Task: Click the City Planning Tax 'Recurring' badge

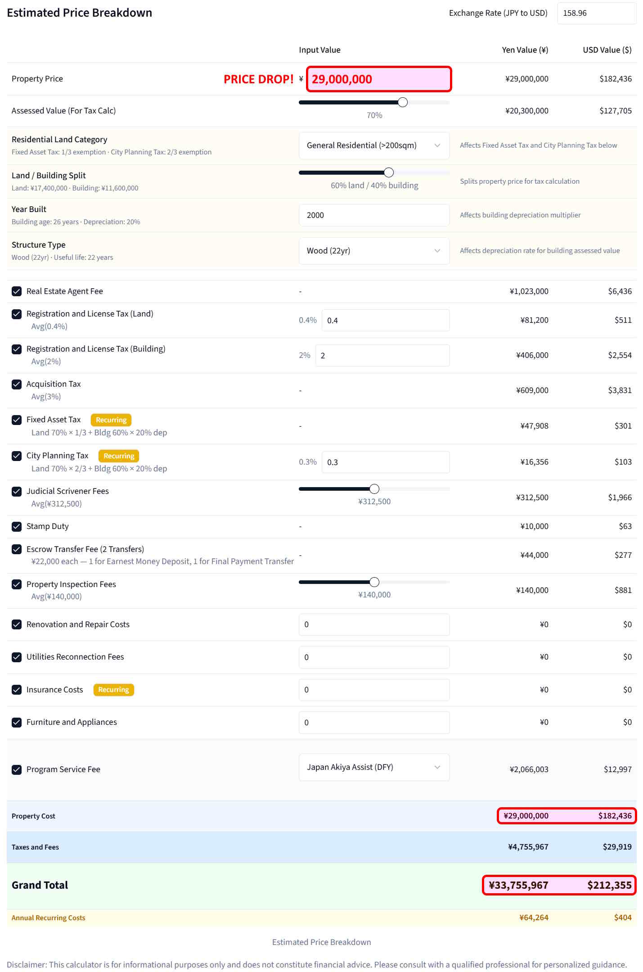Action: (x=119, y=456)
